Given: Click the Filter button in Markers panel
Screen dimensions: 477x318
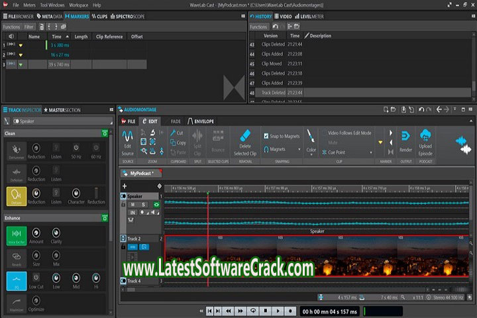Looking at the screenshot, I should click(x=29, y=27).
